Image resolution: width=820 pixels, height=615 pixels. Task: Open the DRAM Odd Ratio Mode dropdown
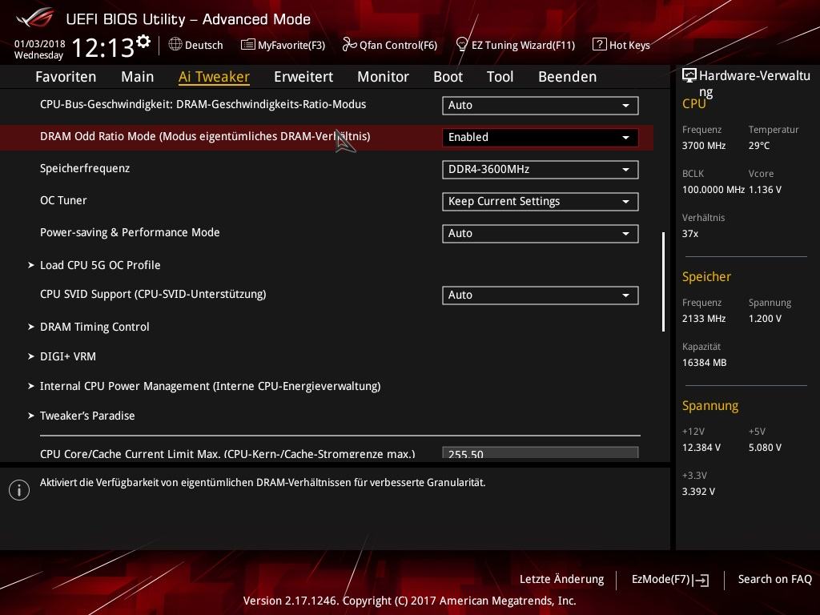pyautogui.click(x=541, y=137)
